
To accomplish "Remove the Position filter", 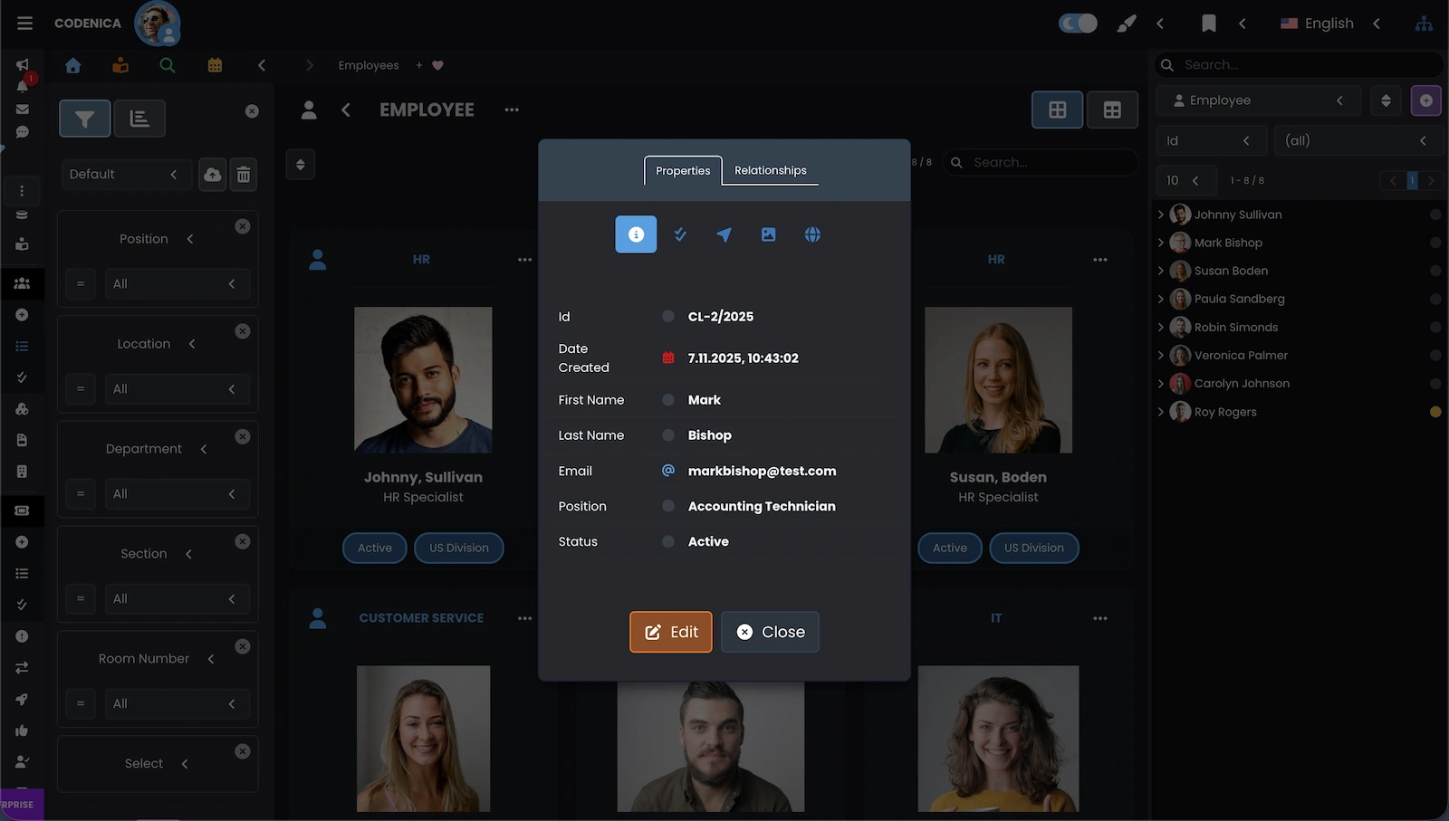I will [243, 226].
